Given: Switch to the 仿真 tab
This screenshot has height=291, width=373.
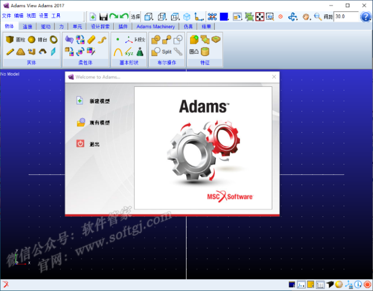Looking at the screenshot, I should (188, 27).
